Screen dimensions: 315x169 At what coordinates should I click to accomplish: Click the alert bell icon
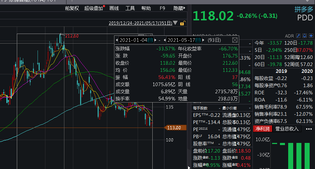pyautogui.click(x=305, y=36)
